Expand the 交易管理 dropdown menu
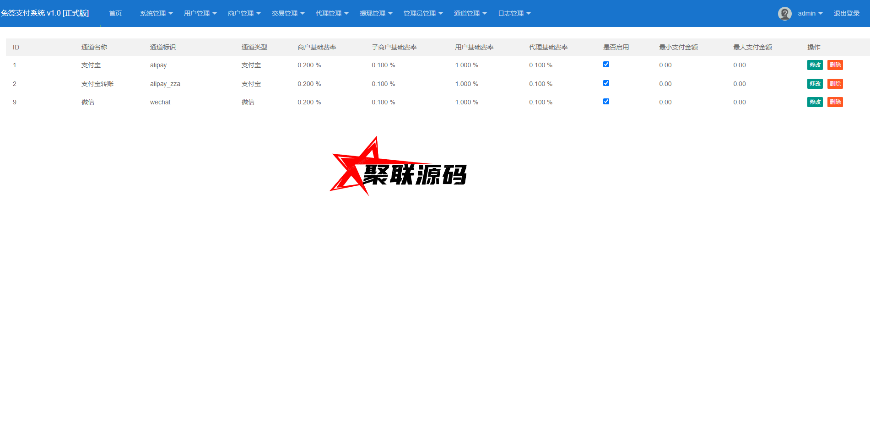 288,14
